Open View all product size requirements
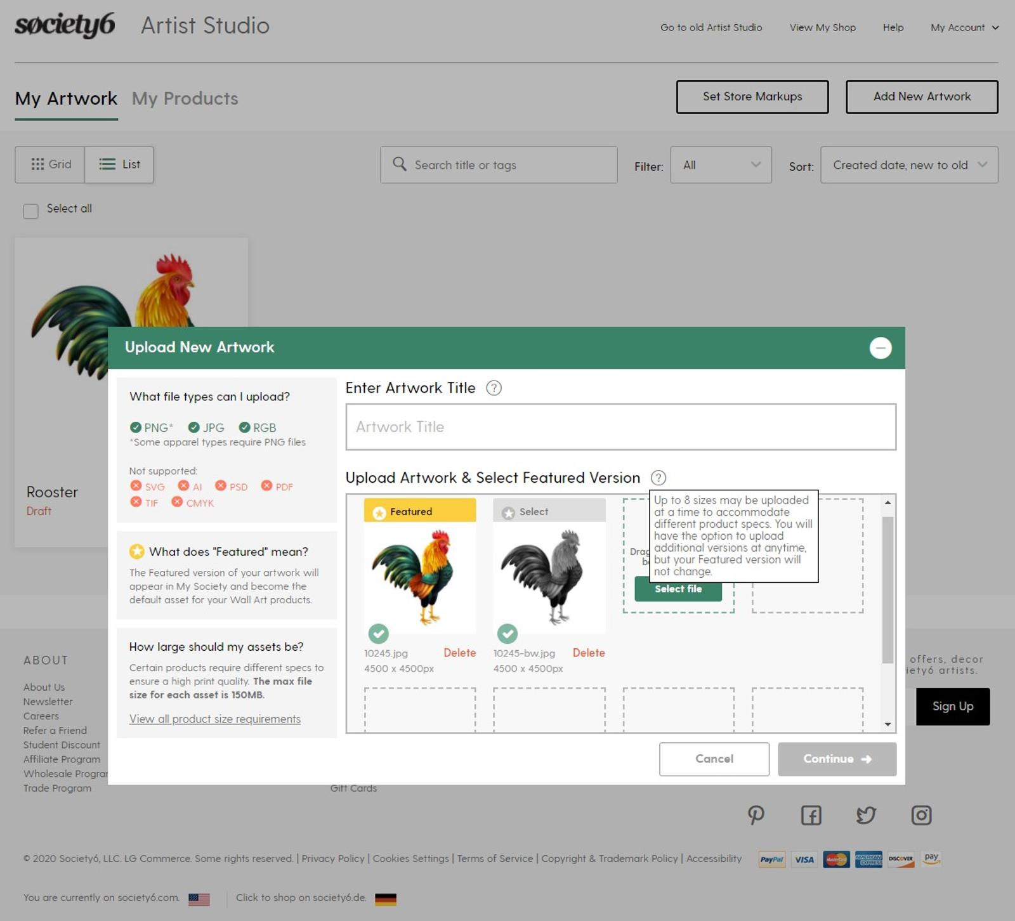1015x921 pixels. point(215,719)
